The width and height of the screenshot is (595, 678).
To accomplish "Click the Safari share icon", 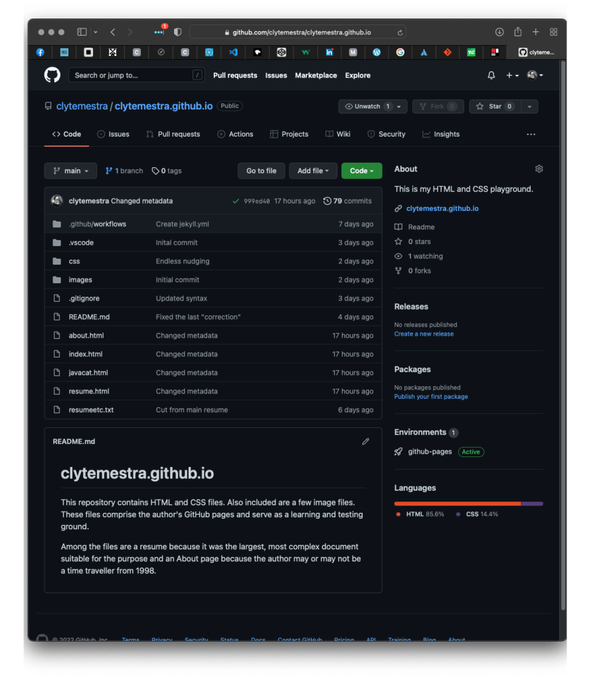I will [518, 32].
